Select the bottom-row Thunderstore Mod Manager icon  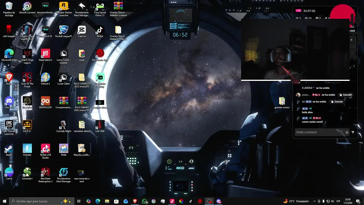click(x=64, y=175)
